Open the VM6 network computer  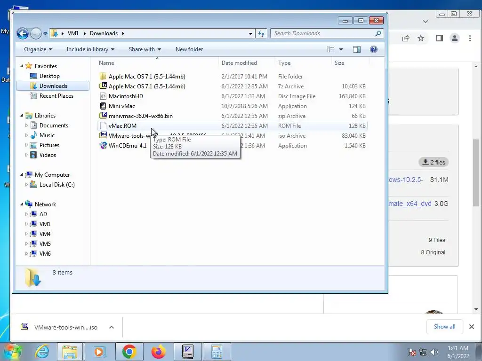pos(45,253)
